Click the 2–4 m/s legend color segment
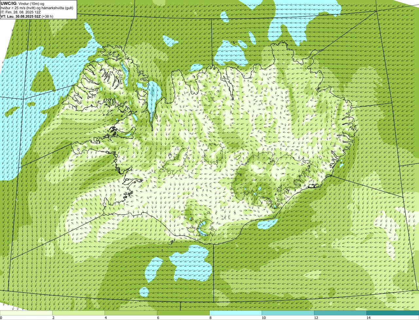419x320 pixels. point(79,313)
